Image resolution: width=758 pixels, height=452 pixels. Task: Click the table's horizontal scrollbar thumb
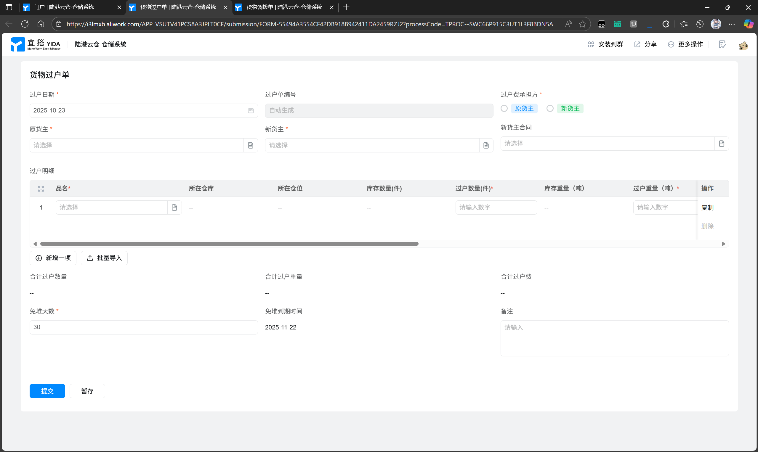(229, 244)
